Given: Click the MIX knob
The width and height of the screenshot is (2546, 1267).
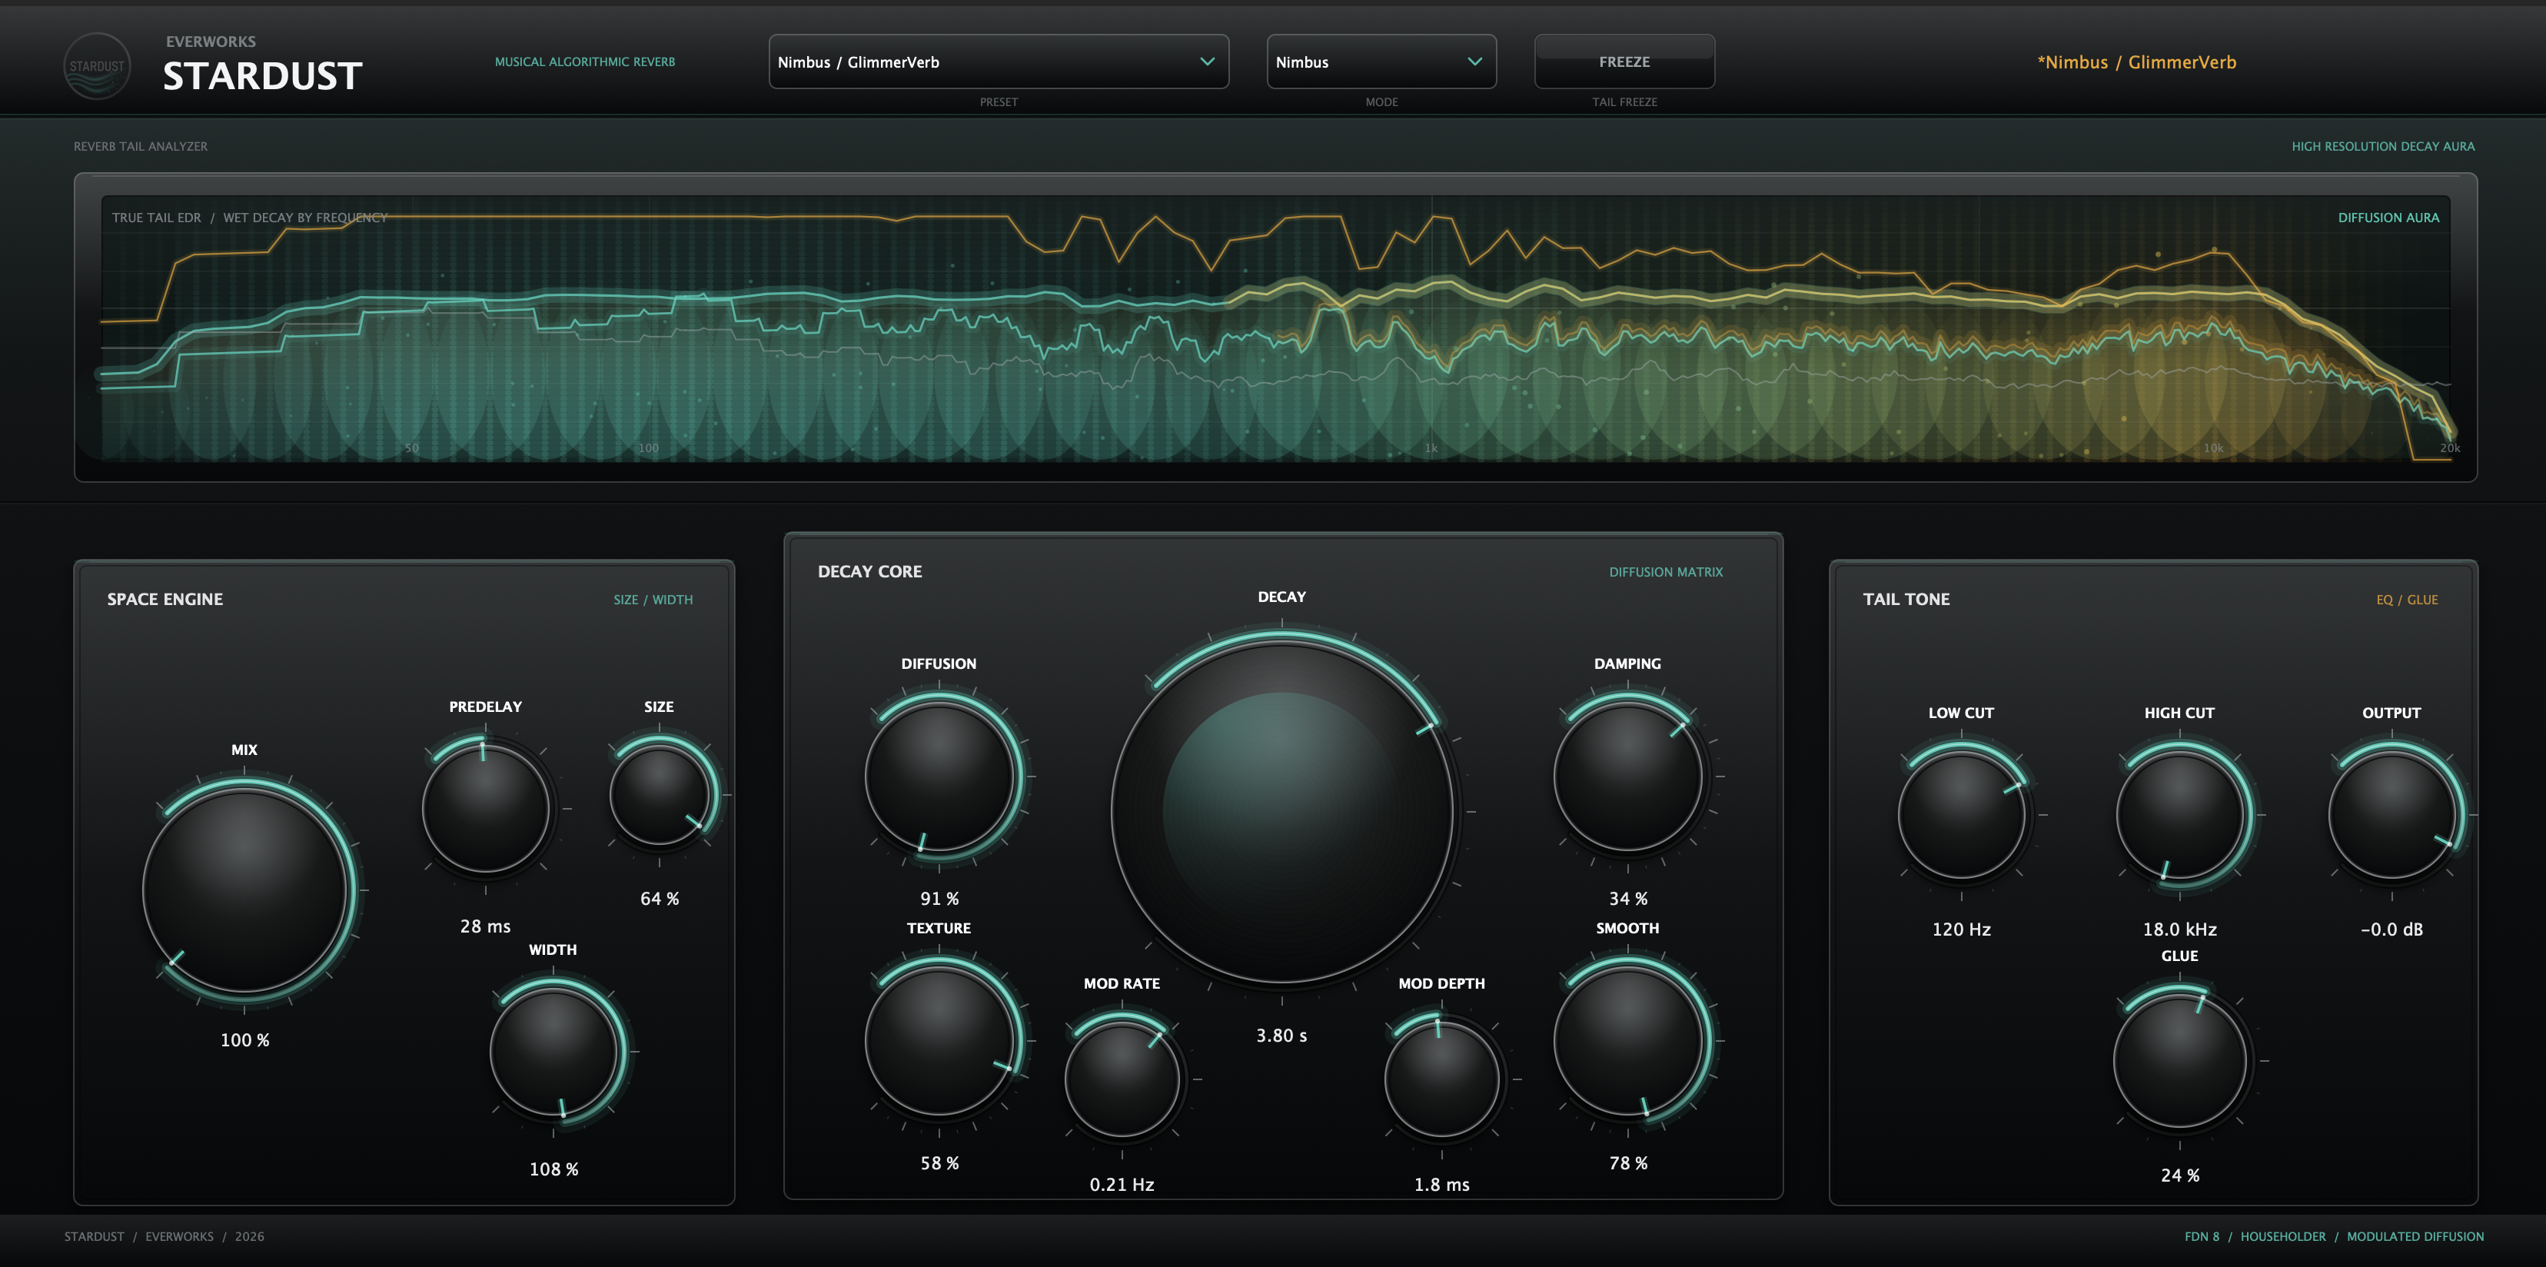Looking at the screenshot, I should (244, 890).
